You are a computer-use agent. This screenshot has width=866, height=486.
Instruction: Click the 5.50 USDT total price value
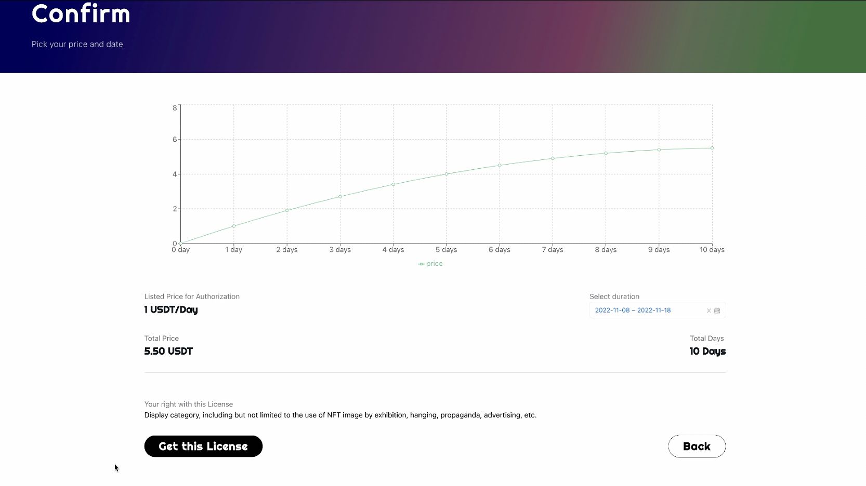point(168,352)
